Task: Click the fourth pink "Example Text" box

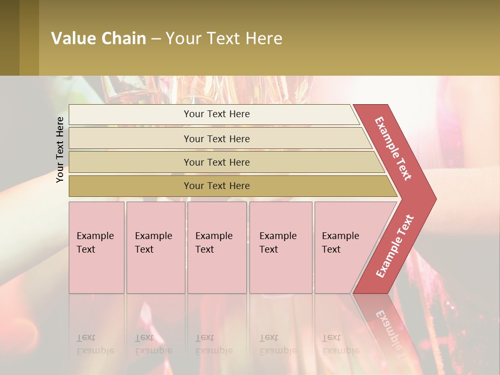Action: click(280, 247)
